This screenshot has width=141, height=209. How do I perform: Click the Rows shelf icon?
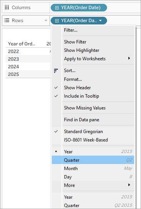(x=7, y=20)
